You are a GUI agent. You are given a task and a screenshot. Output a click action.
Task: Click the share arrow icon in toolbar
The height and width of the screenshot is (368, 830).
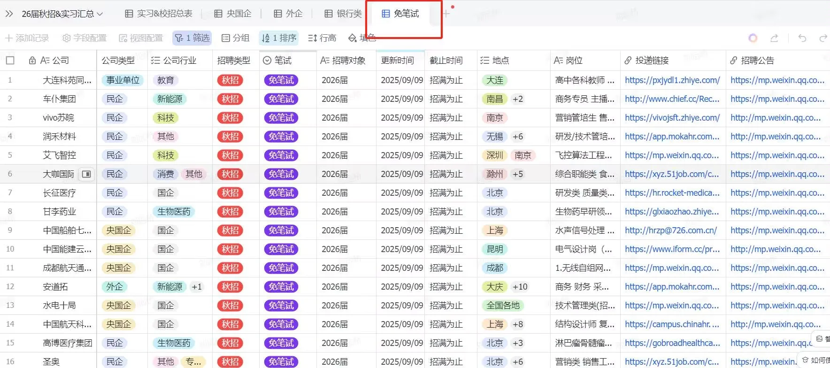[x=775, y=38]
